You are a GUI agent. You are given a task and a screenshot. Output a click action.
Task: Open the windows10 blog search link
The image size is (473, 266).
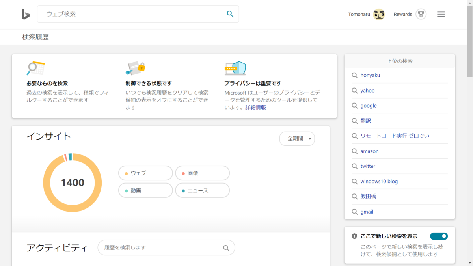[379, 181]
